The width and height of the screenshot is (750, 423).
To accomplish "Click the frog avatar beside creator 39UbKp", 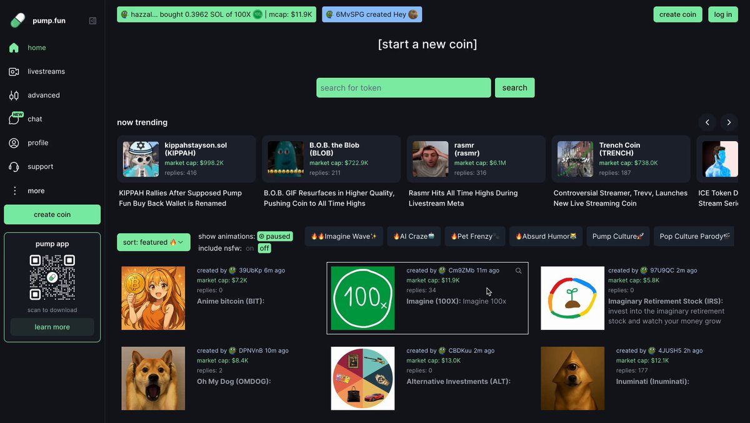I will 232,271.
